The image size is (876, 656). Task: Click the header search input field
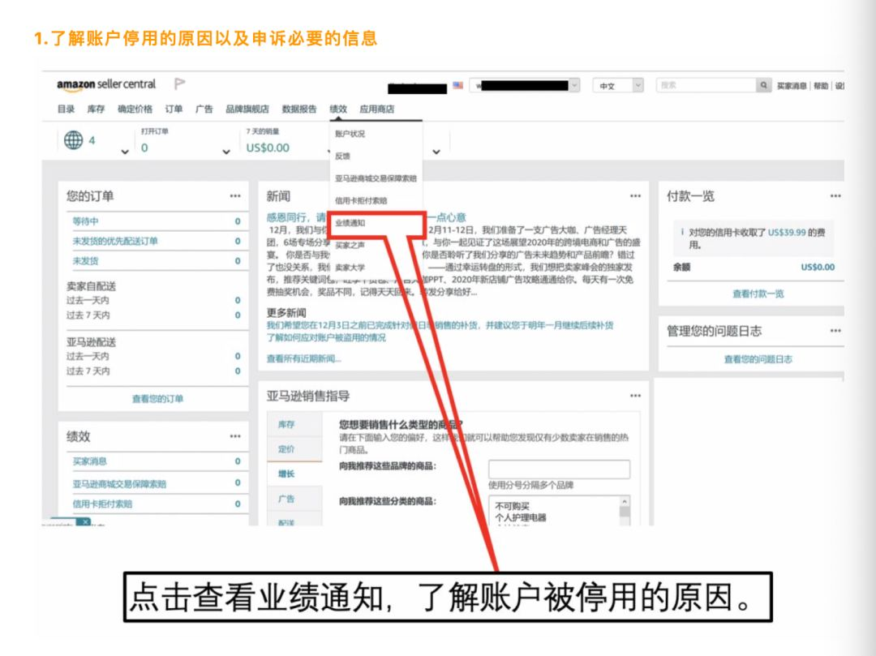[x=706, y=85]
